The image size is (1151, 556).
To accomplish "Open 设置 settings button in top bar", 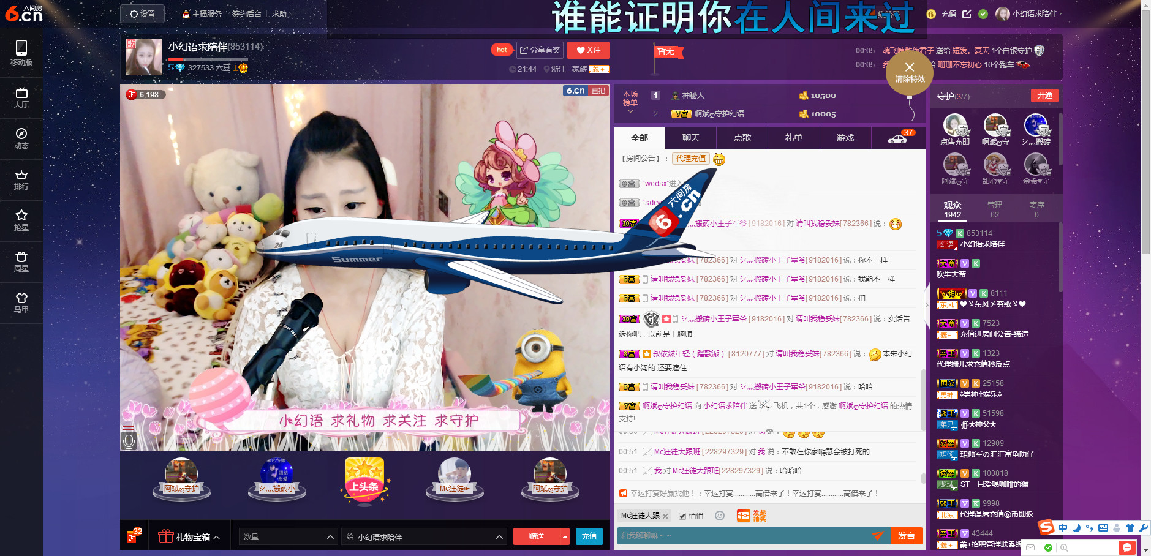I will [x=142, y=13].
